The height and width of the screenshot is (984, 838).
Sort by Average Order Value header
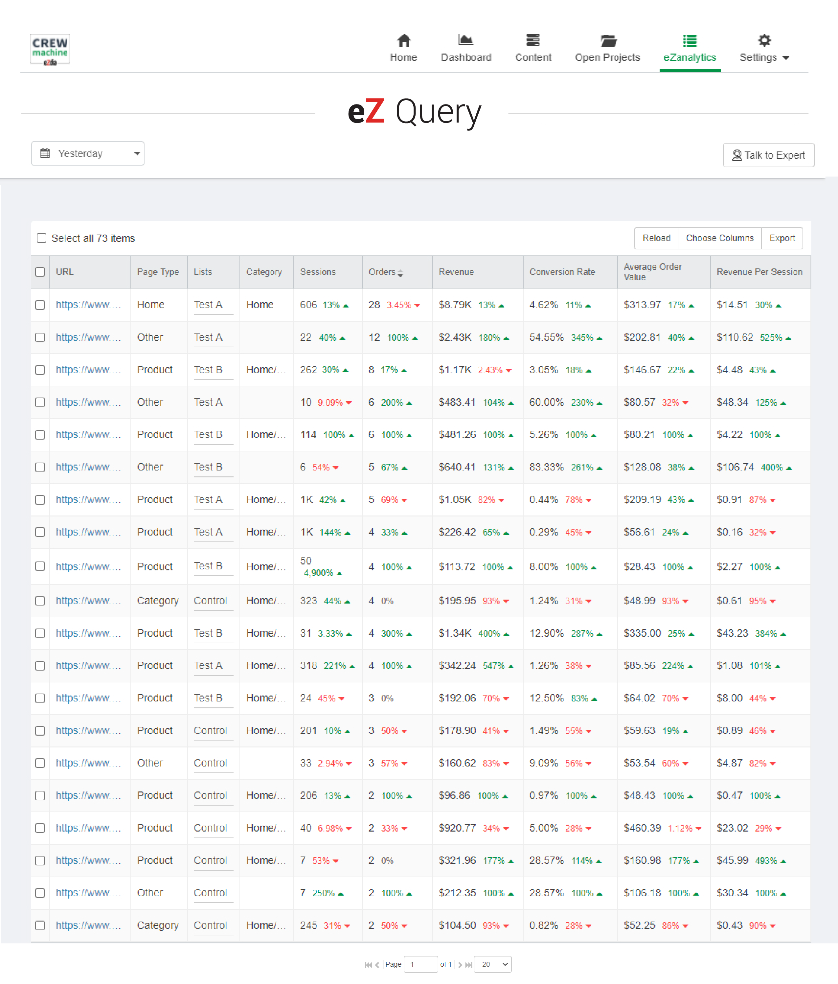652,272
